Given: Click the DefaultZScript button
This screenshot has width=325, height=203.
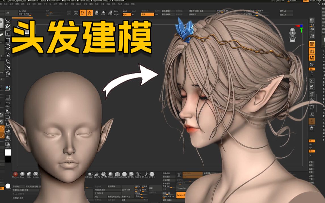Looking at the screenshot, I should point(315,1).
